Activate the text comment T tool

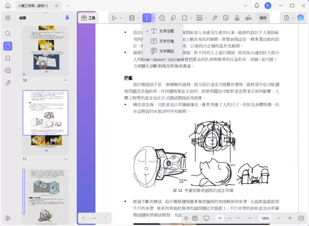[147, 18]
